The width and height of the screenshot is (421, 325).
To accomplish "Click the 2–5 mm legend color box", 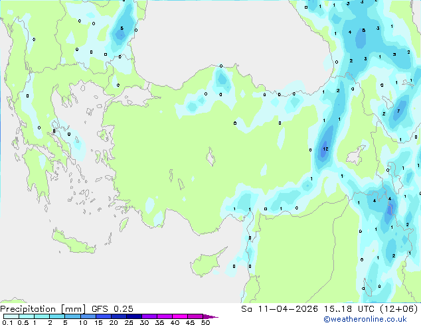I will (57, 316).
